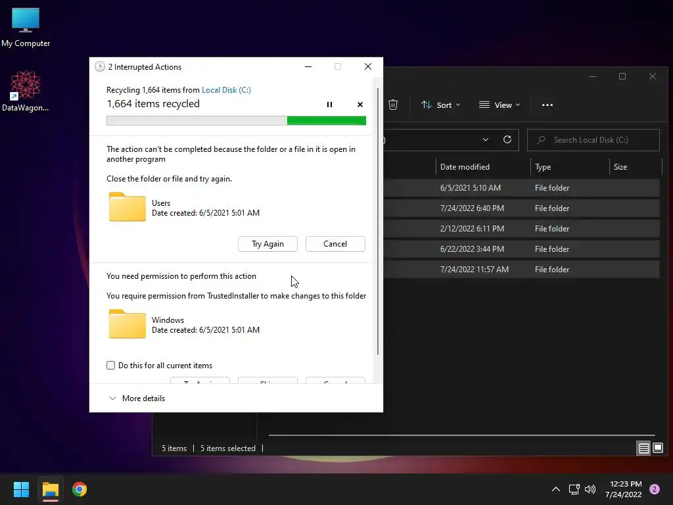Open the Sort menu in File Explorer
Viewport: 673px width, 505px height.
click(441, 105)
